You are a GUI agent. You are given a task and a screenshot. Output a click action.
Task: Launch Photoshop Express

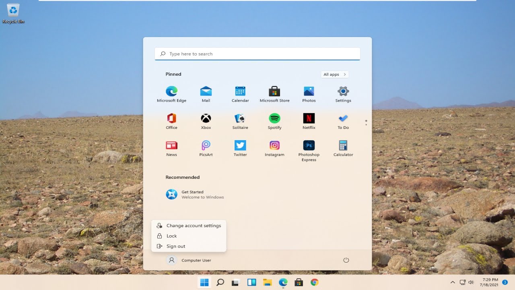309,151
